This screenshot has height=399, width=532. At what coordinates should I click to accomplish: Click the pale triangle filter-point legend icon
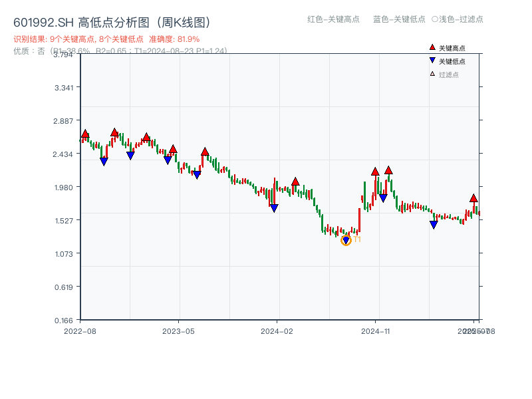coord(432,74)
